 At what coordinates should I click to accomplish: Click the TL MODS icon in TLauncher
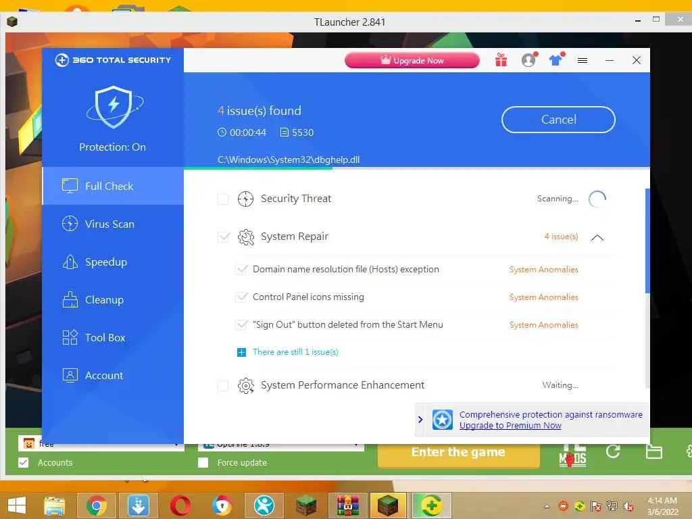pos(572,455)
